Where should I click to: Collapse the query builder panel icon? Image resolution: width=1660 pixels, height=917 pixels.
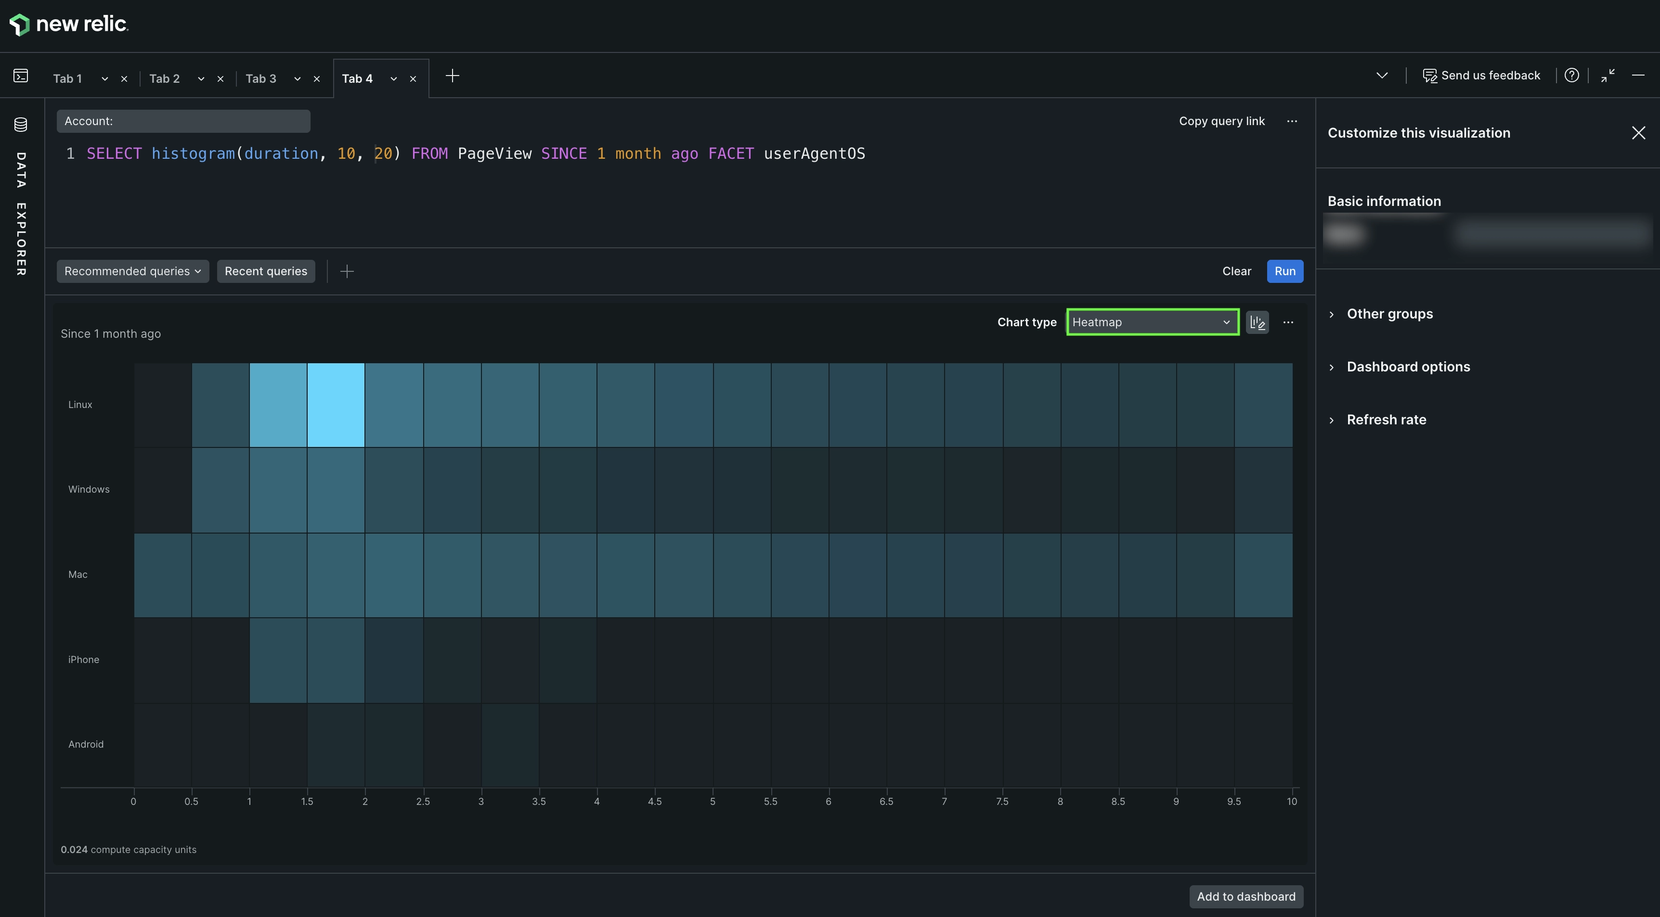click(x=1608, y=76)
